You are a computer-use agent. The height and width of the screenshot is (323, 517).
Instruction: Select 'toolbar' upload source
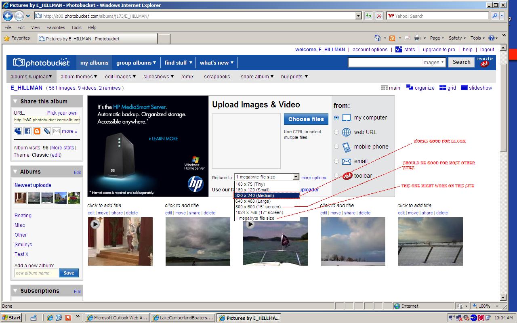pyautogui.click(x=336, y=176)
